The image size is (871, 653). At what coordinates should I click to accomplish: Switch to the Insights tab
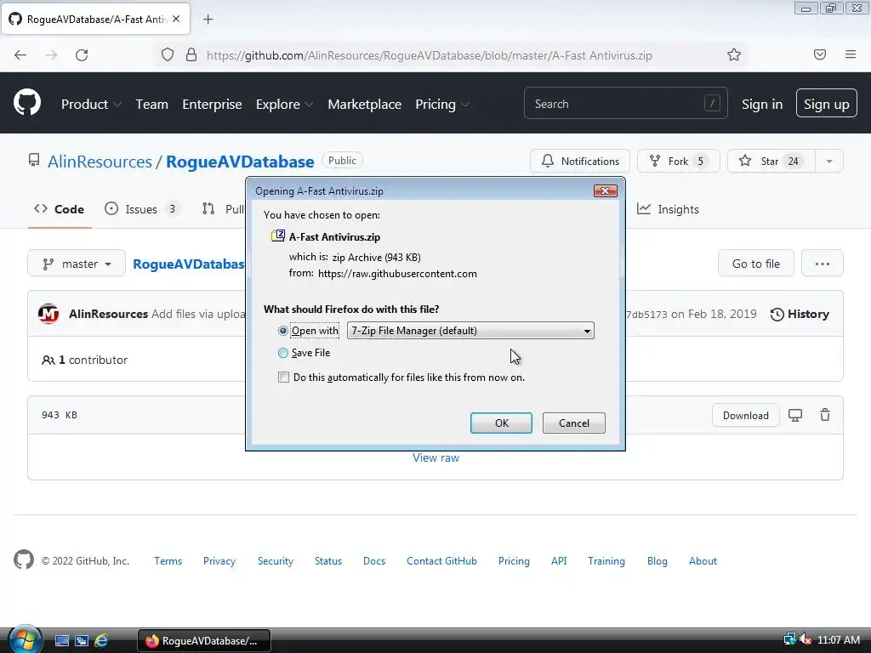pyautogui.click(x=668, y=209)
